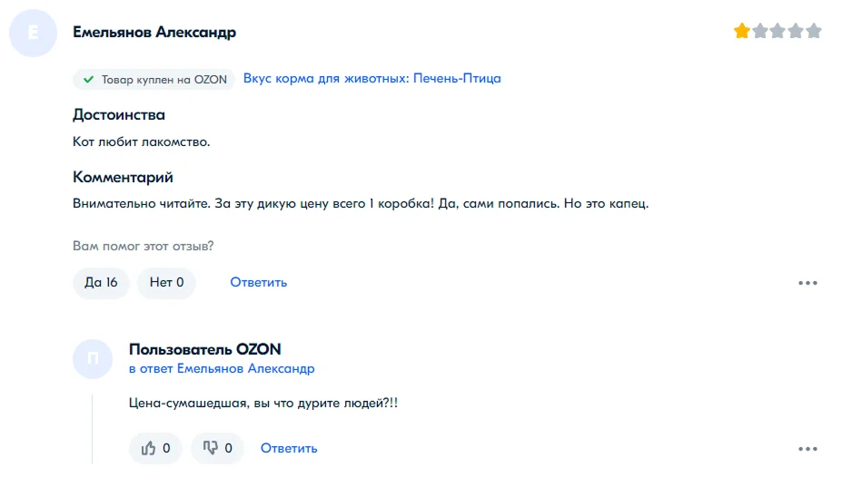Click the filled yellow first rating star
This screenshot has height=487, width=842.
(x=742, y=32)
